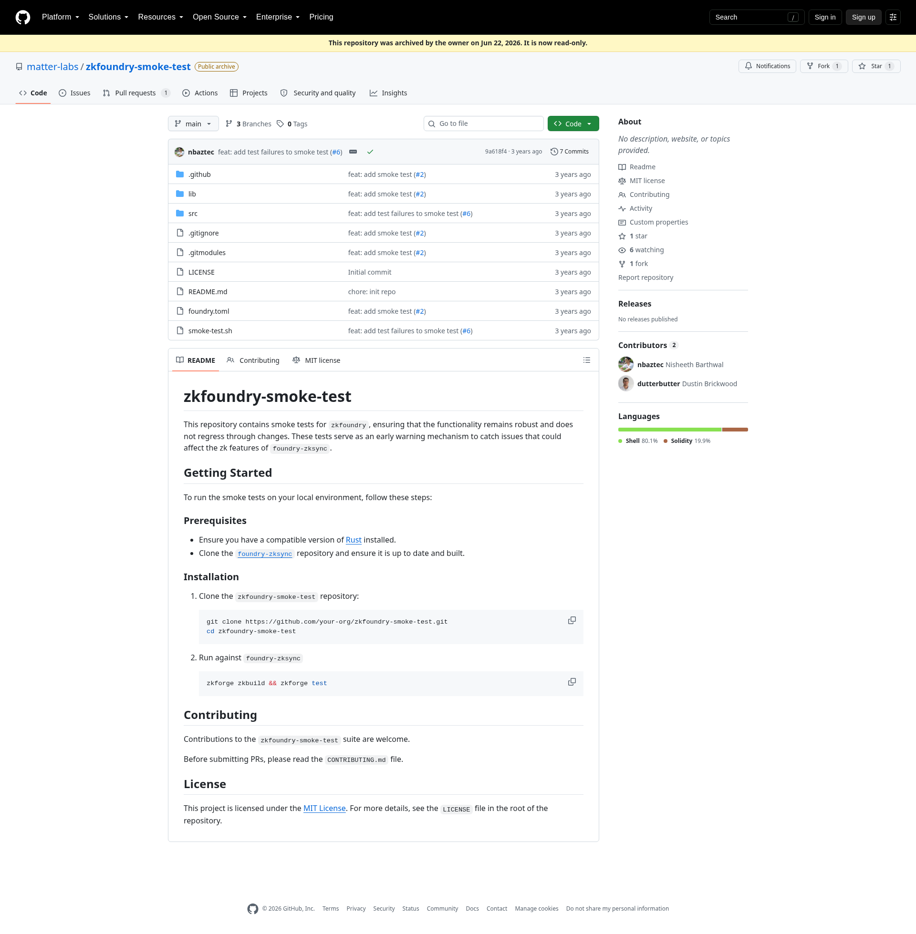The height and width of the screenshot is (934, 916).
Task: Open the README.md file
Action: (x=208, y=292)
